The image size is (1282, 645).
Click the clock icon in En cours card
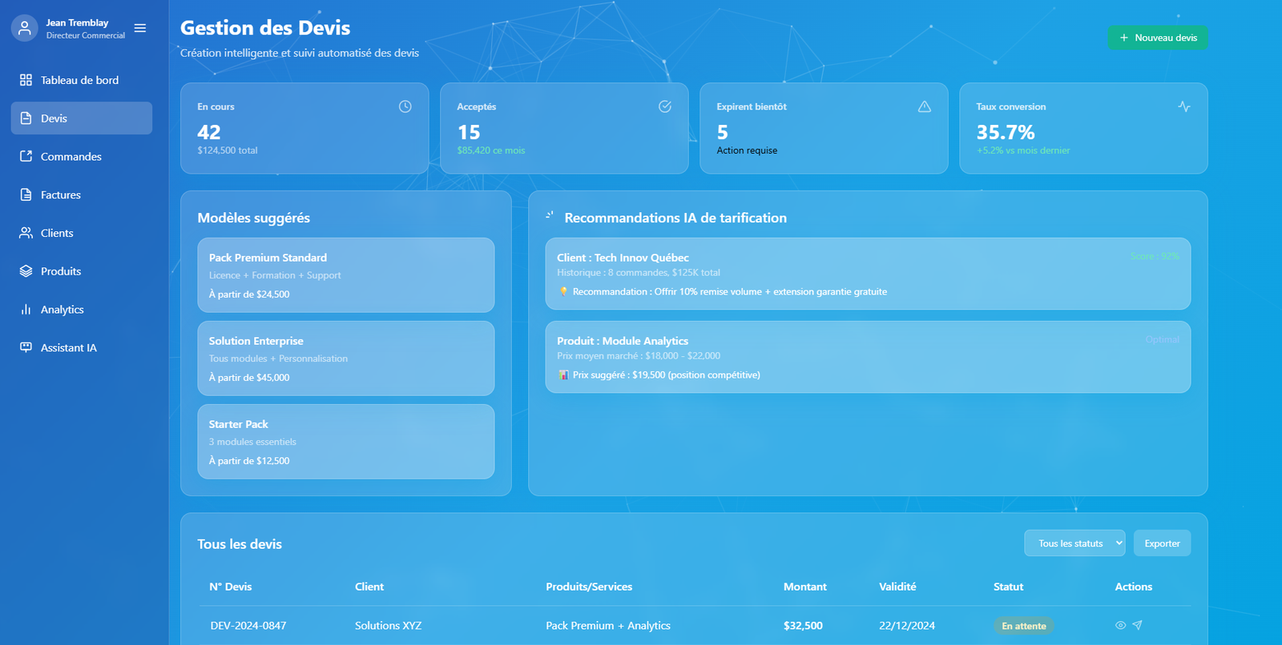click(405, 106)
